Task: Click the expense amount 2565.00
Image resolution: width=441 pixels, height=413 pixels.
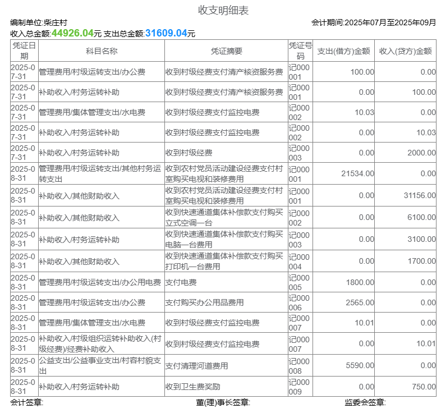Action: point(360,302)
